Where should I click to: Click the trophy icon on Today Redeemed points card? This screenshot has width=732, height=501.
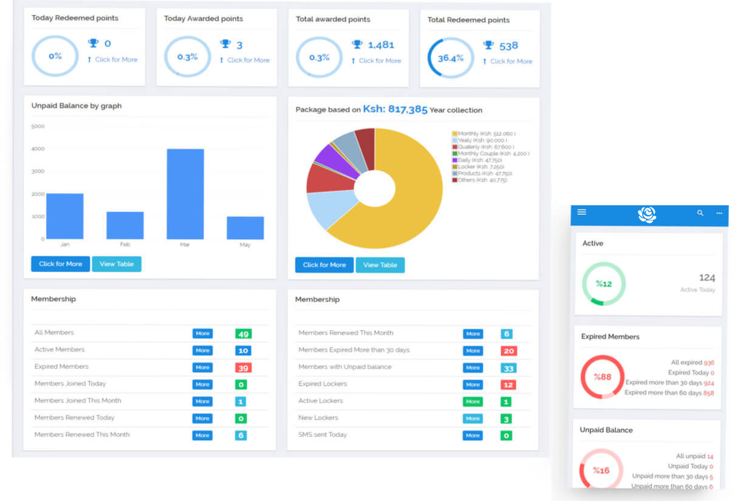pos(94,43)
